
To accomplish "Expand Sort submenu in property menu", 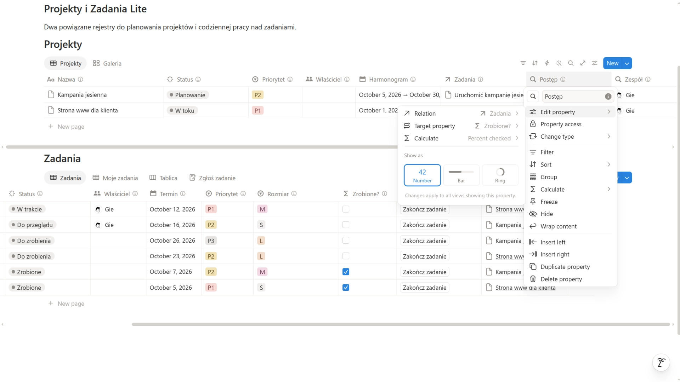I will pos(570,164).
